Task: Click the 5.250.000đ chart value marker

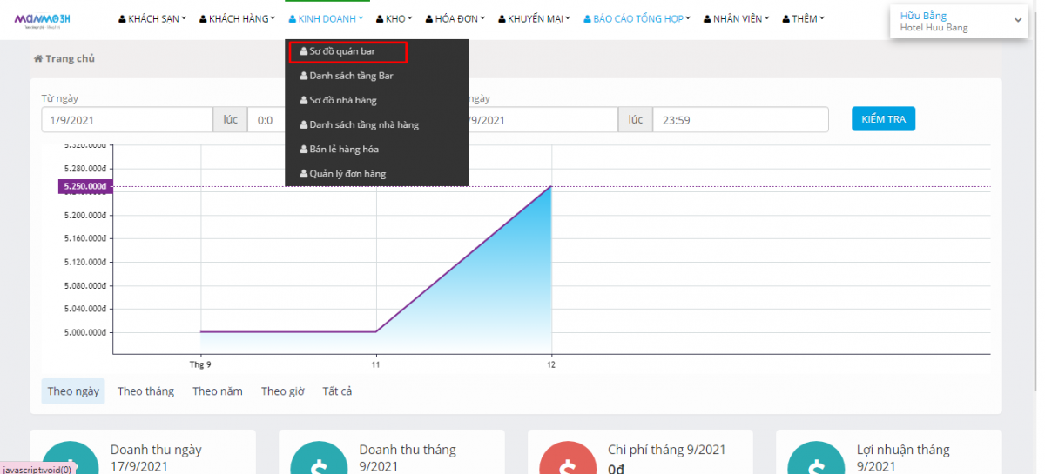Action: pos(85,186)
